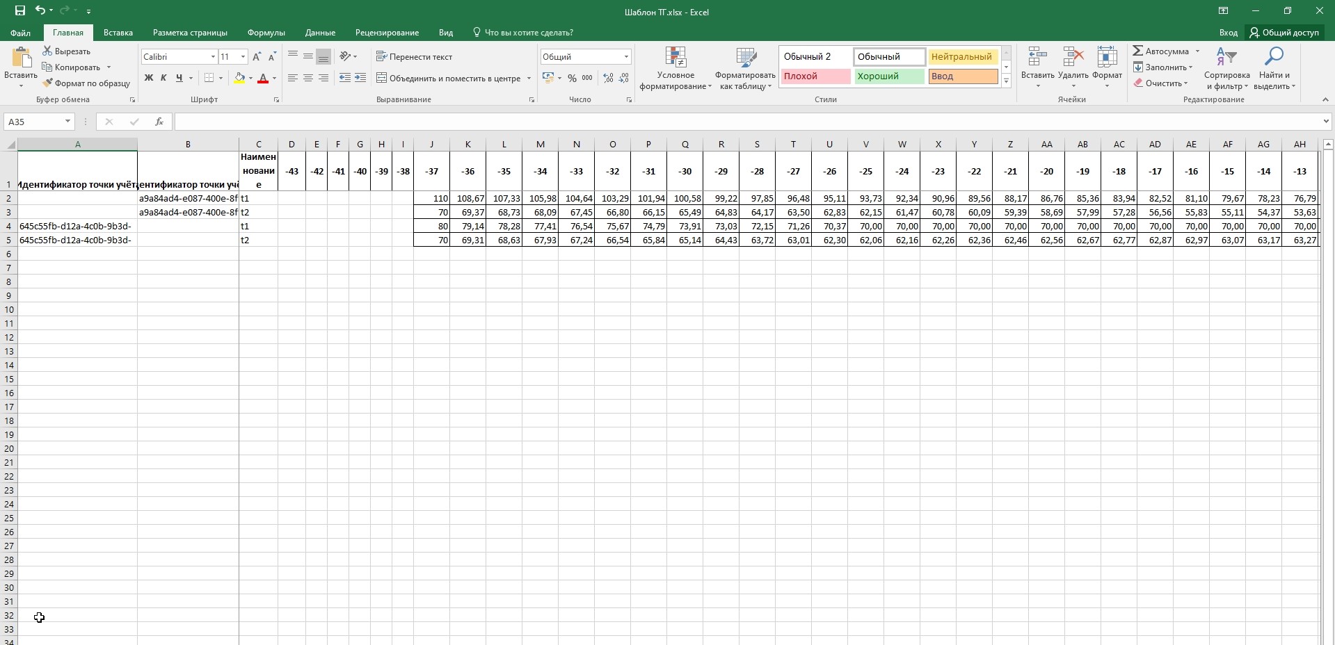Increase font size icon
Image resolution: width=1335 pixels, height=645 pixels.
[x=257, y=57]
